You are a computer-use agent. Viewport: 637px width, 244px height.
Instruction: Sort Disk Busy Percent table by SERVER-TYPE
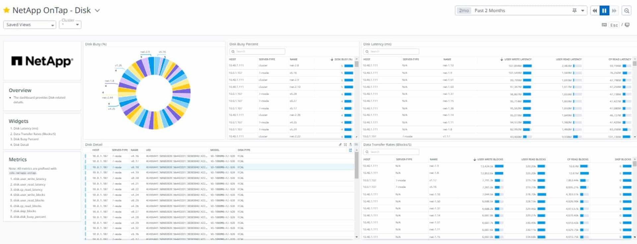point(267,59)
